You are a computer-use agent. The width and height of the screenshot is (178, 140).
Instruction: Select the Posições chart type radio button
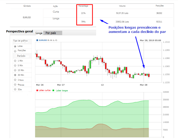[15, 51]
